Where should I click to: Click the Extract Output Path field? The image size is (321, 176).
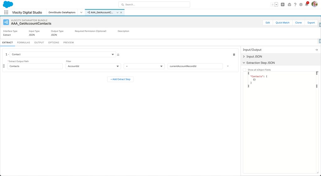(x=35, y=66)
